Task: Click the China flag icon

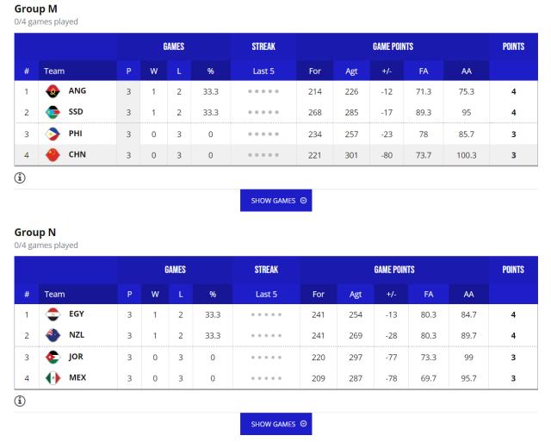Action: tap(53, 155)
